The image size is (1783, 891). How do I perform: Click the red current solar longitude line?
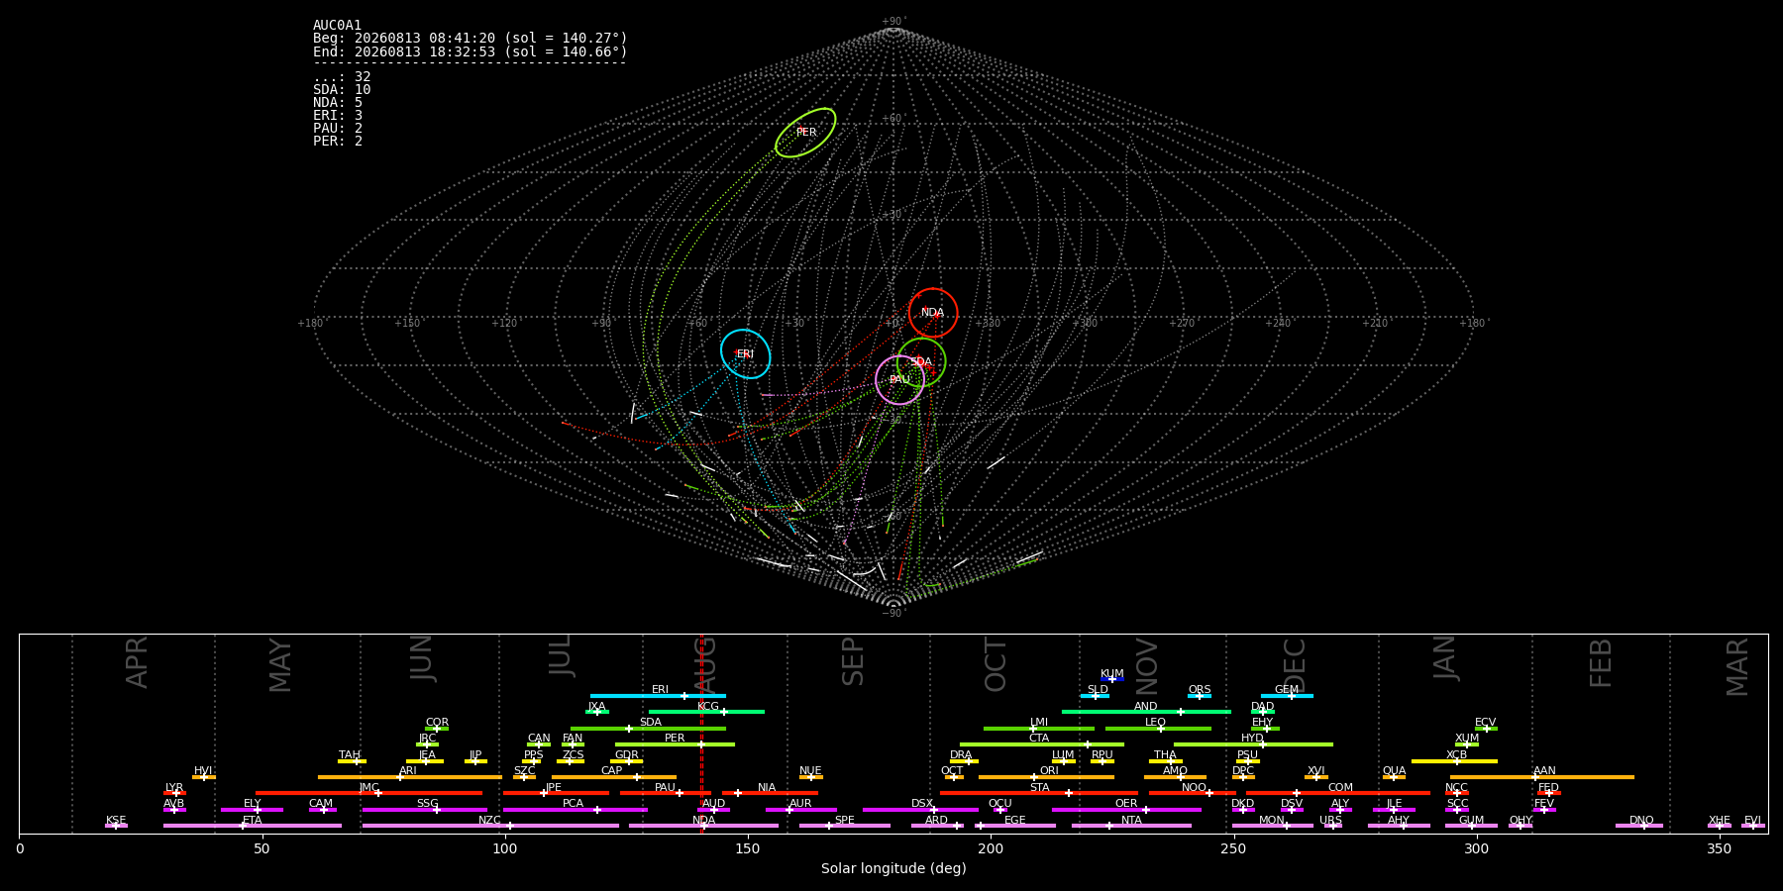pyautogui.click(x=701, y=734)
